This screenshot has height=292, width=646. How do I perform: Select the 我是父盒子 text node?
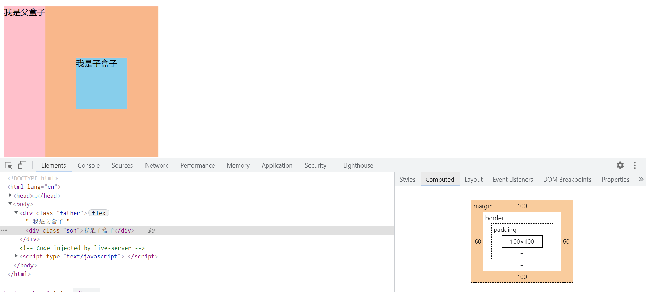48,222
